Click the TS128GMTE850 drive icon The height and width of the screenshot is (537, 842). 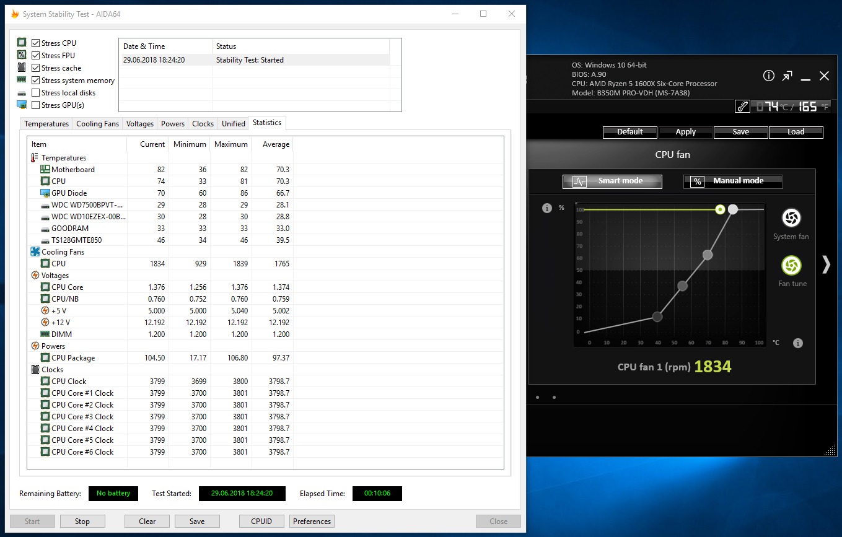click(45, 240)
